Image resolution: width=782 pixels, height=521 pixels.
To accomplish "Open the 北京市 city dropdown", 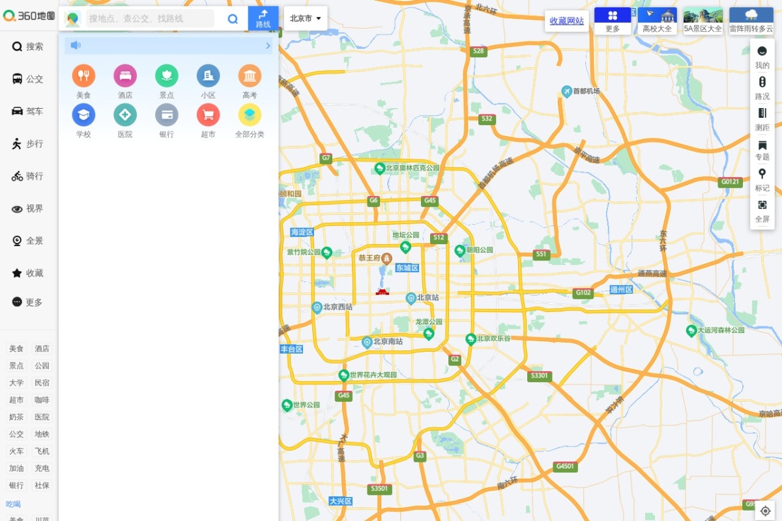I will coord(306,18).
